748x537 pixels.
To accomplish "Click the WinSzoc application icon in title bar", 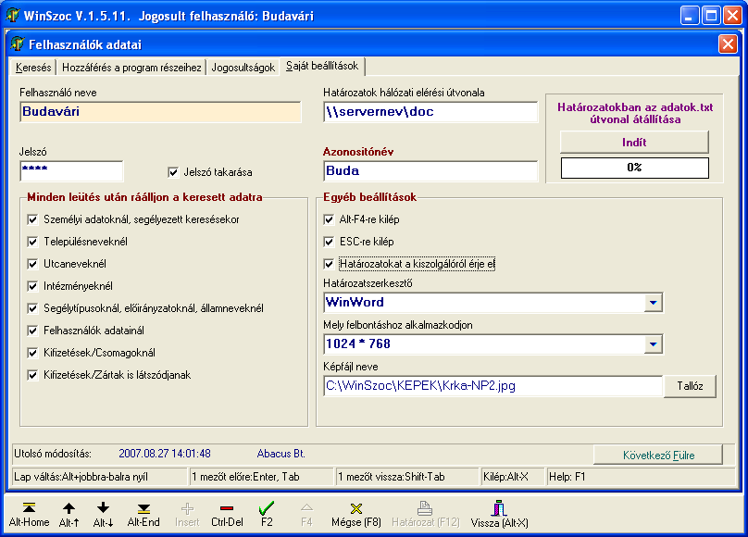I will point(12,15).
